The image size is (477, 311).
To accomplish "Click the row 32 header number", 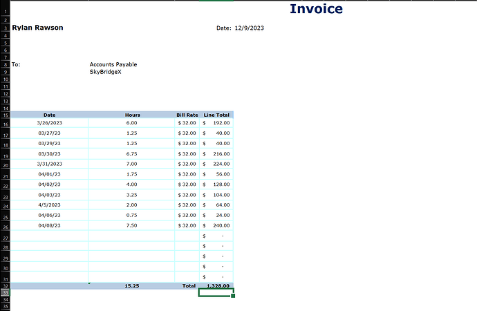I will pos(5,285).
